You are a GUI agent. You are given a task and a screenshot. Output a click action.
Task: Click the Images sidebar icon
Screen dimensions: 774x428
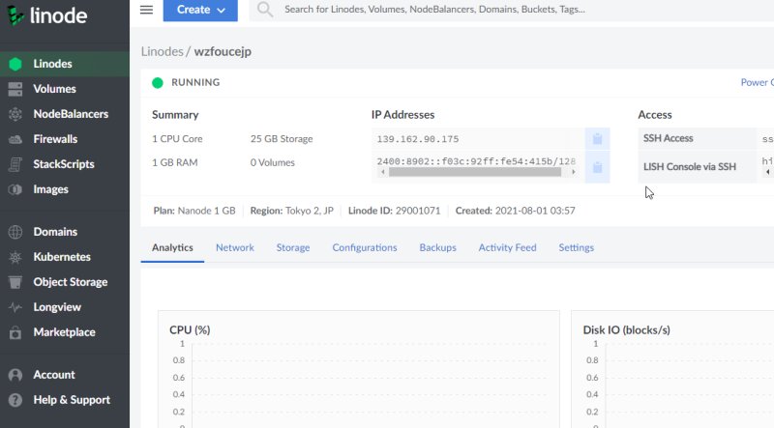(x=15, y=189)
